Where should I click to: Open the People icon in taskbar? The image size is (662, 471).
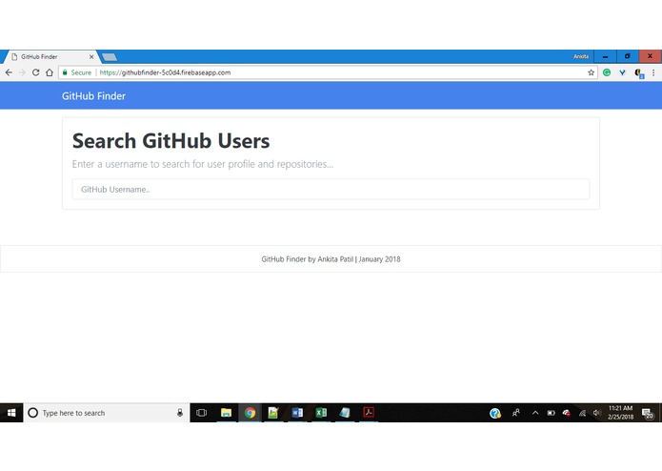coord(516,413)
